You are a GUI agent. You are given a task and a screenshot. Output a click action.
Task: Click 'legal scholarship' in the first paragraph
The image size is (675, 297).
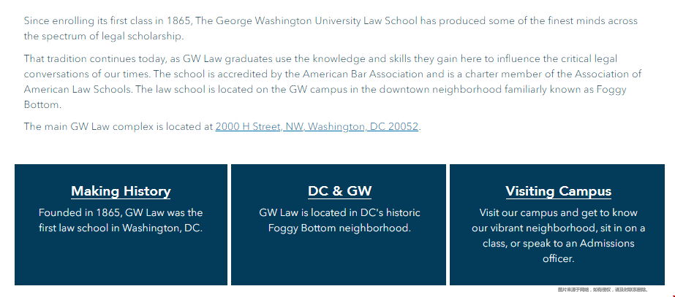[140, 36]
